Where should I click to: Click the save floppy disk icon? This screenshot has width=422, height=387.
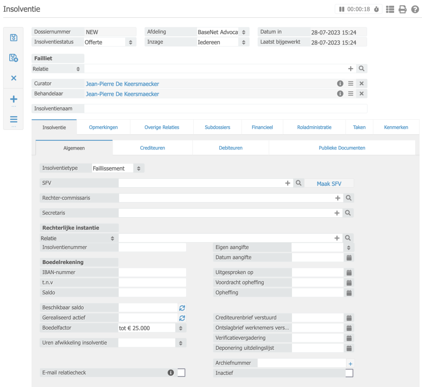pyautogui.click(x=14, y=38)
